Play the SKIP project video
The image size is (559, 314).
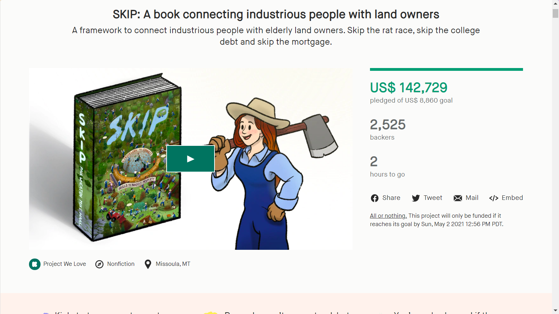click(x=190, y=159)
